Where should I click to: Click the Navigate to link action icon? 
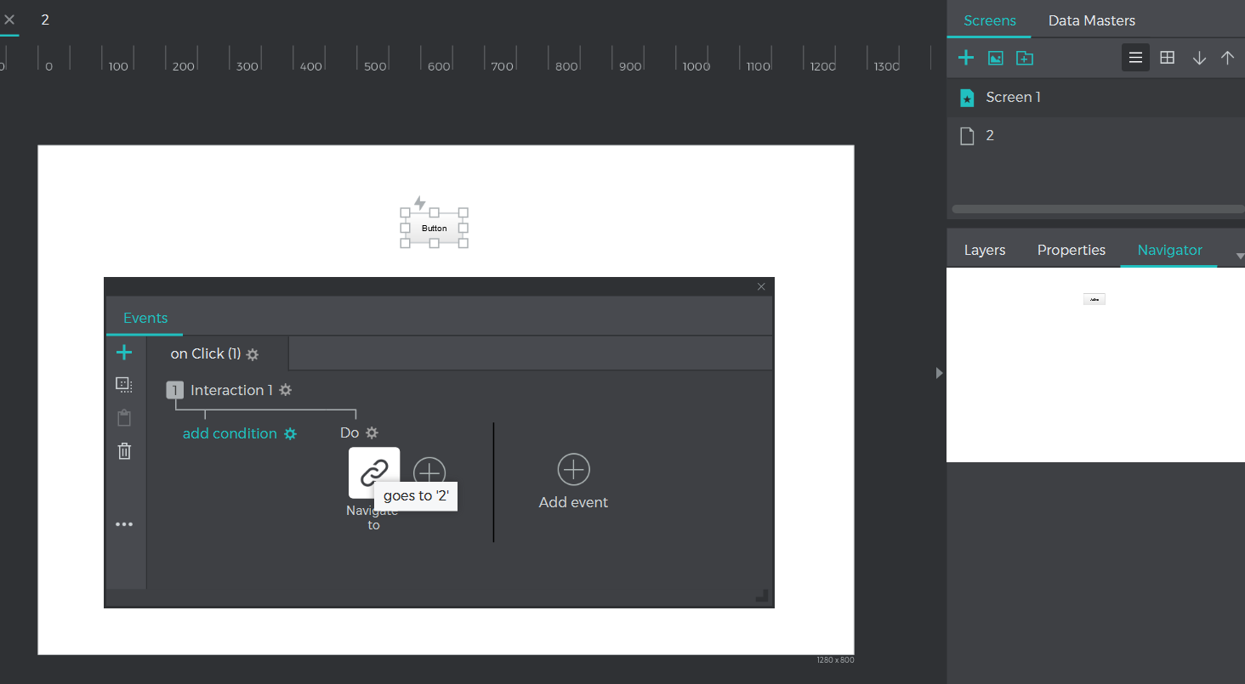[x=373, y=472]
